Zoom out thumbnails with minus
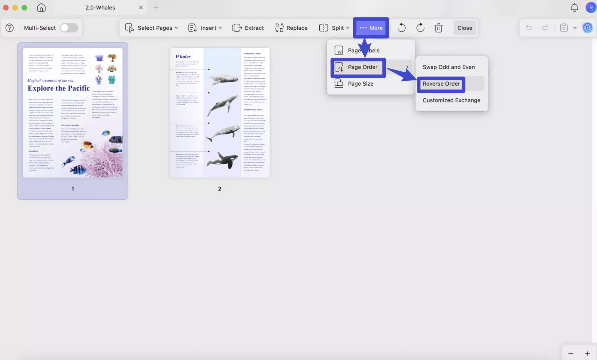The width and height of the screenshot is (597, 360). (571, 354)
